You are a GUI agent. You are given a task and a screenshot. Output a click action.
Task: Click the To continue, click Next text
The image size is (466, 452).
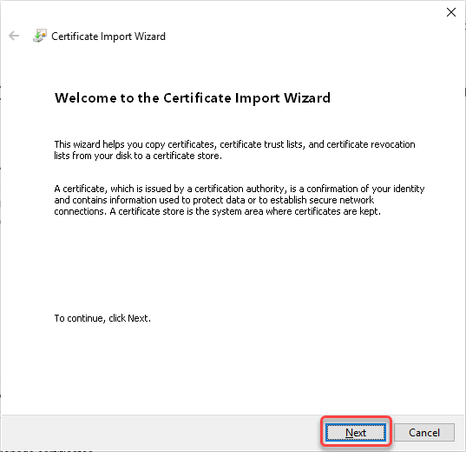(102, 318)
